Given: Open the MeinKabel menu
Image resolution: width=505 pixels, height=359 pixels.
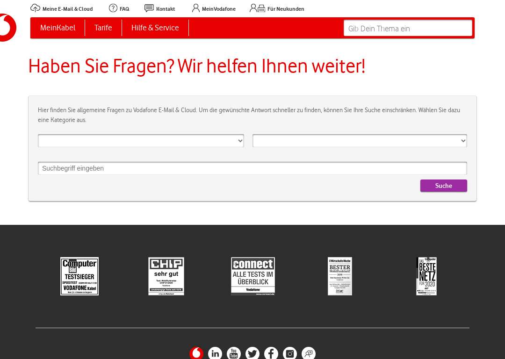Looking at the screenshot, I should [x=58, y=28].
